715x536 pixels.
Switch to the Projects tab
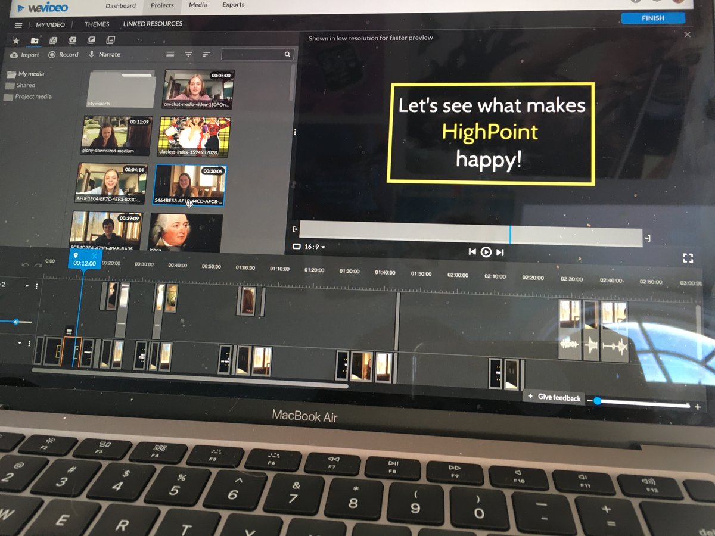pos(162,5)
